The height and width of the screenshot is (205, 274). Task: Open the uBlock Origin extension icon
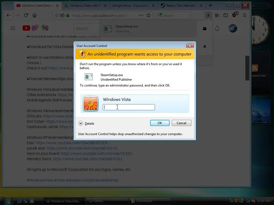click(234, 15)
